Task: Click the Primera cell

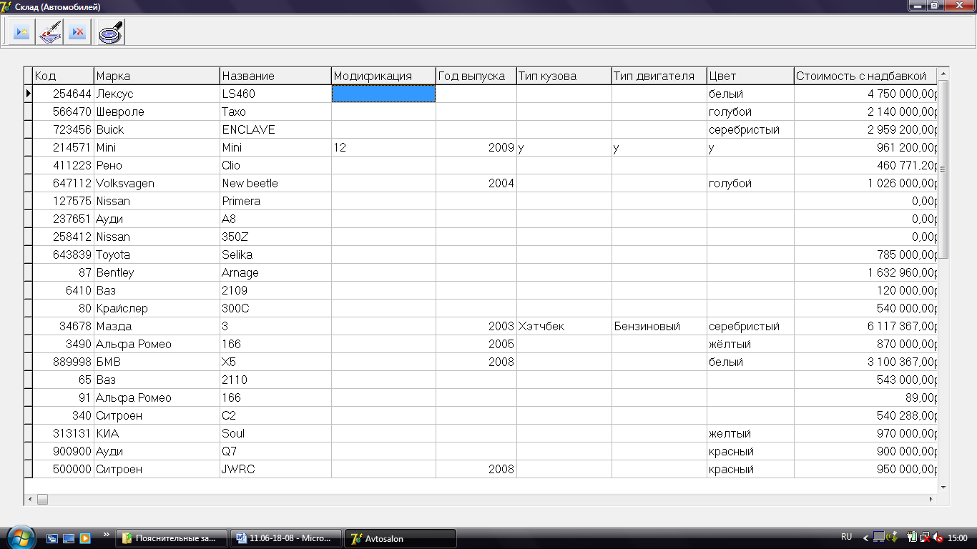Action: [x=275, y=201]
